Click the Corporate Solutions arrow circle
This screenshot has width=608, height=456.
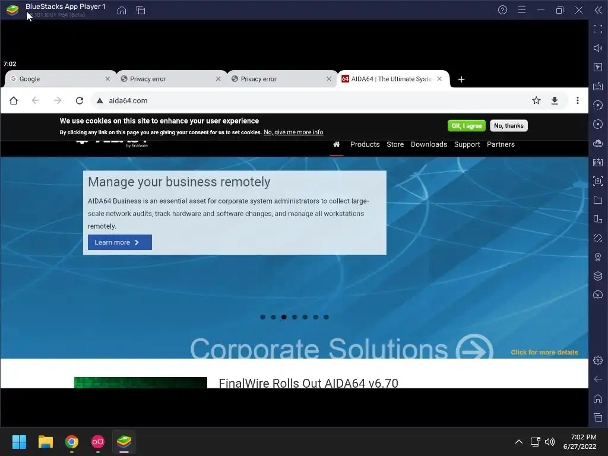coord(474,347)
